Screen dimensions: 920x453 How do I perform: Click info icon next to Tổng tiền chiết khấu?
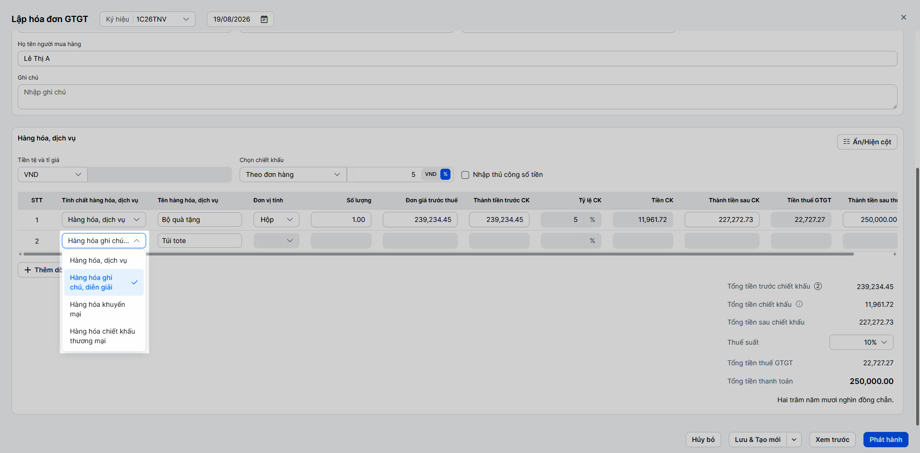[x=799, y=304]
